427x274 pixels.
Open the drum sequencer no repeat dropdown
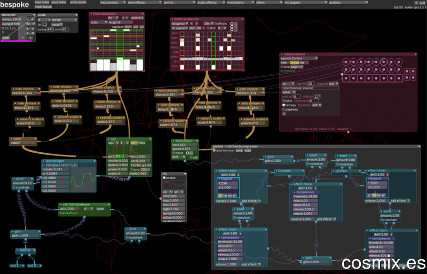coord(180,28)
